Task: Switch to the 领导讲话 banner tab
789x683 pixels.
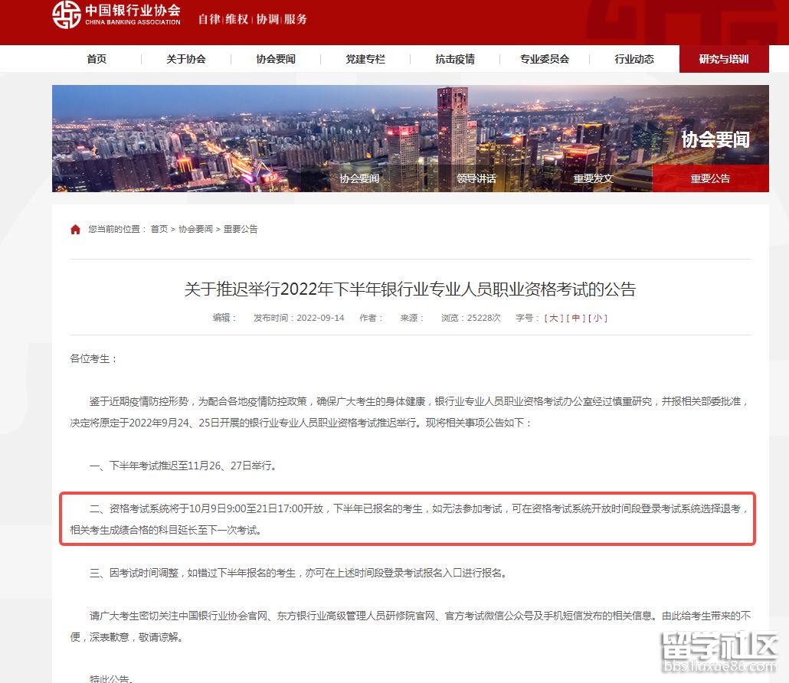Action: click(x=476, y=178)
